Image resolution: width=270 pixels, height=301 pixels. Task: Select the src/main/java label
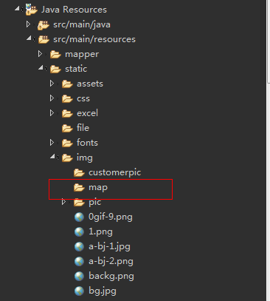click(x=82, y=24)
